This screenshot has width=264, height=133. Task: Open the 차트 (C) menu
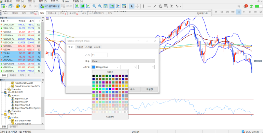43,1
